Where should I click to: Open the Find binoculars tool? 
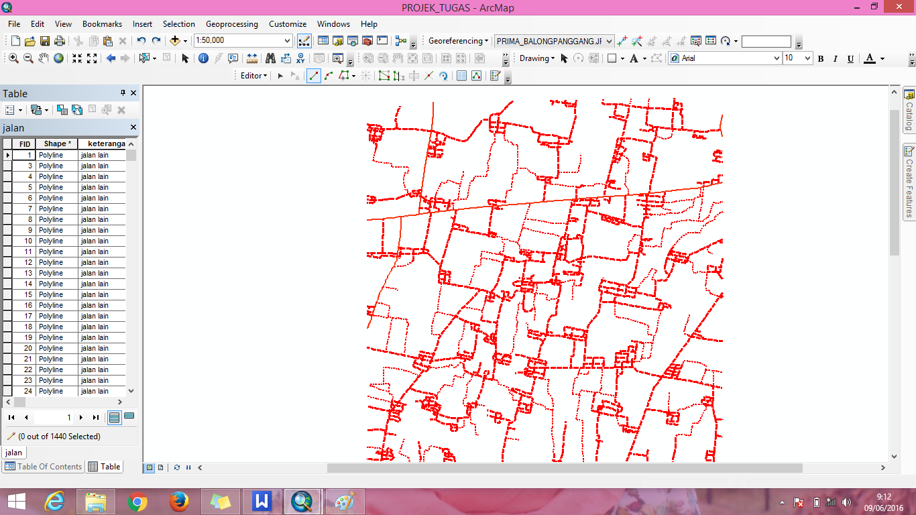click(x=270, y=58)
